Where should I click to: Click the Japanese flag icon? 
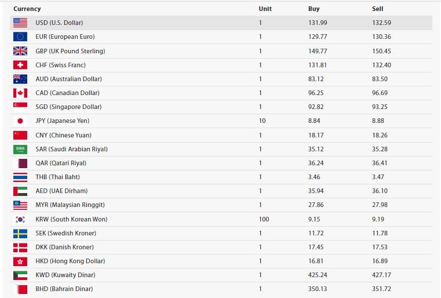20,121
